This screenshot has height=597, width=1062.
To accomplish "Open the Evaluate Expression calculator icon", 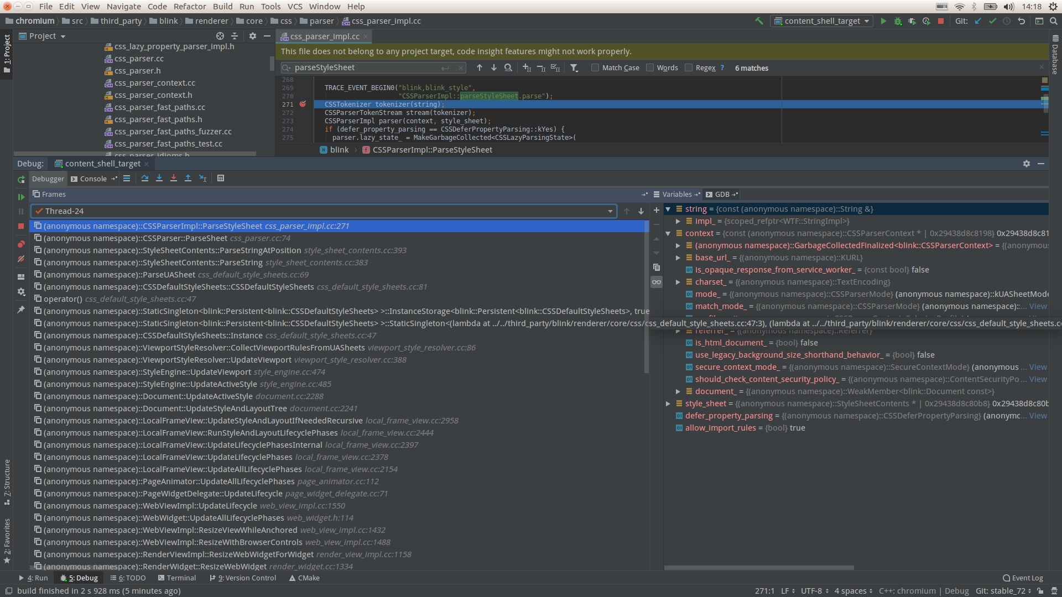I will point(221,178).
